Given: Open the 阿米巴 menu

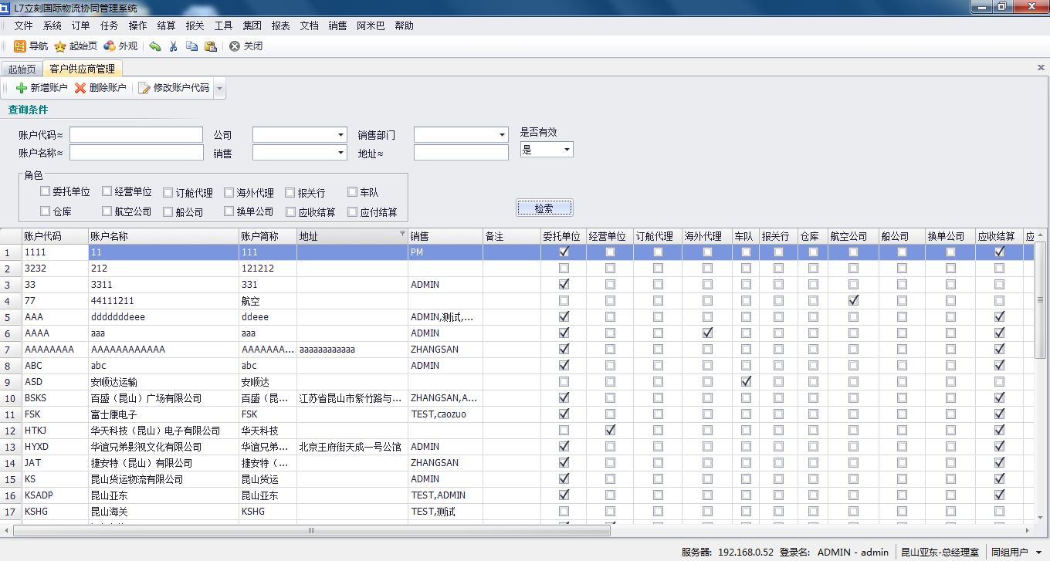Looking at the screenshot, I should point(371,25).
